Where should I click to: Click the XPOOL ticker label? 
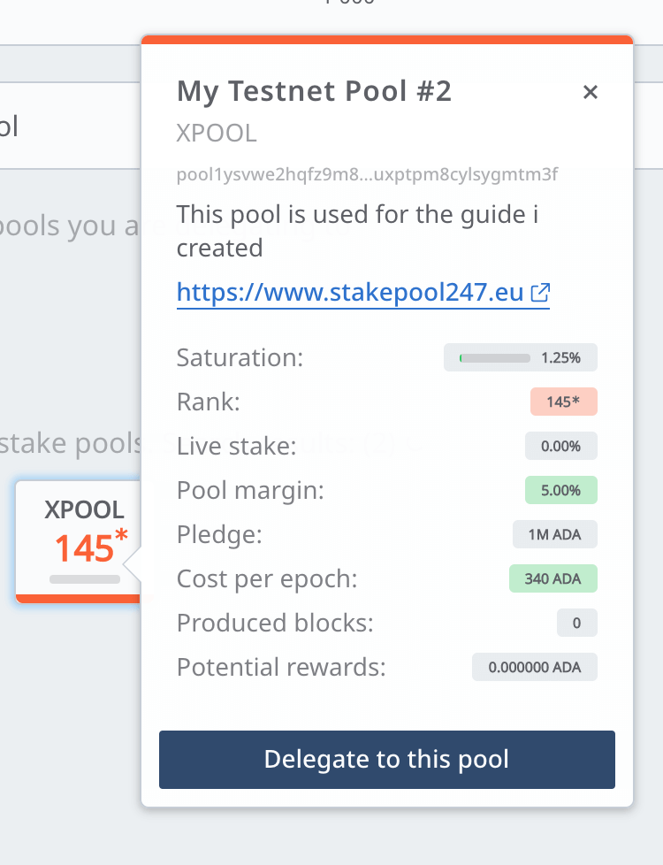point(216,133)
